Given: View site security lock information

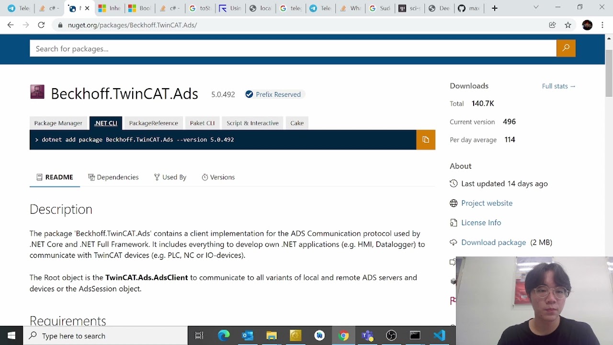Looking at the screenshot, I should tap(60, 25).
